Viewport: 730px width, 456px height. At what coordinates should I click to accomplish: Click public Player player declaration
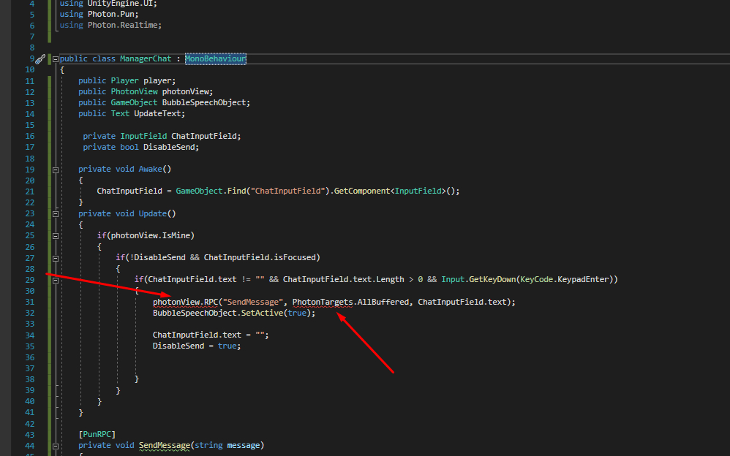(127, 80)
